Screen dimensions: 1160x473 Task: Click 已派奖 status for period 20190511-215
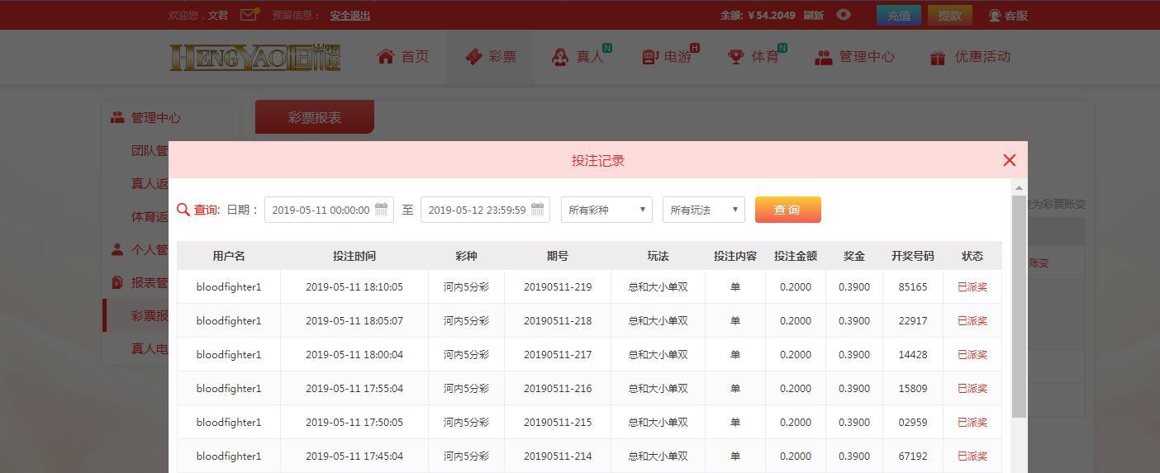[x=972, y=423]
